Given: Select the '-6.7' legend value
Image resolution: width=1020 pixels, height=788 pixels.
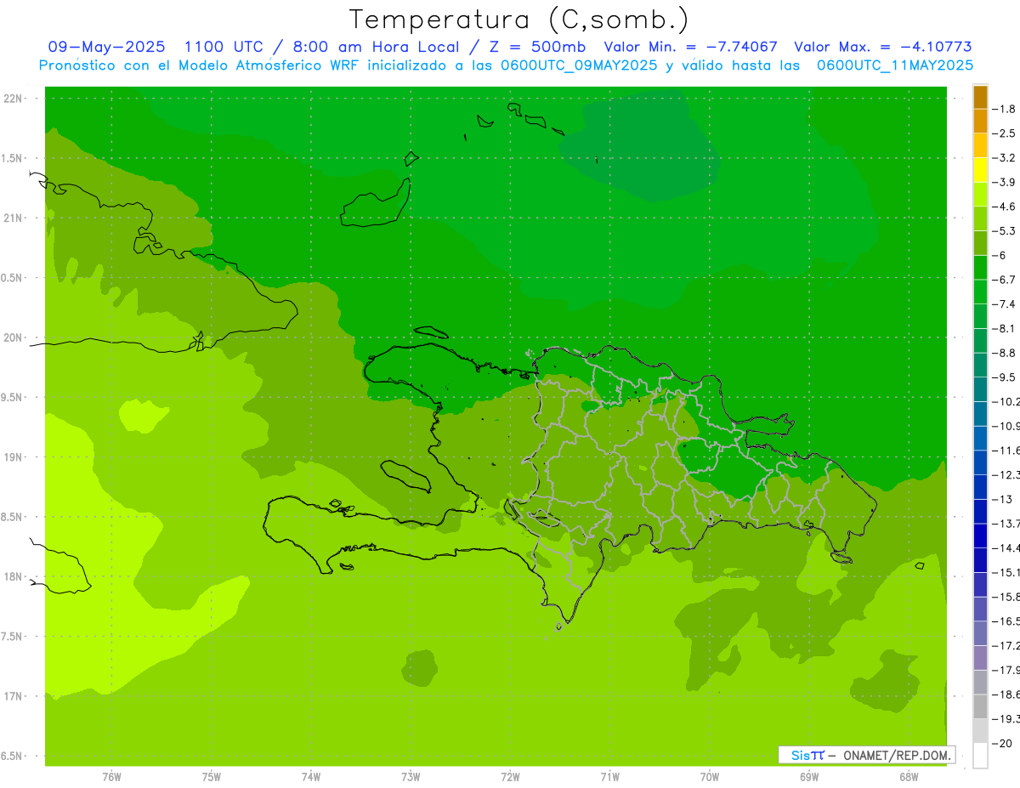Looking at the screenshot, I should pyautogui.click(x=1004, y=280).
